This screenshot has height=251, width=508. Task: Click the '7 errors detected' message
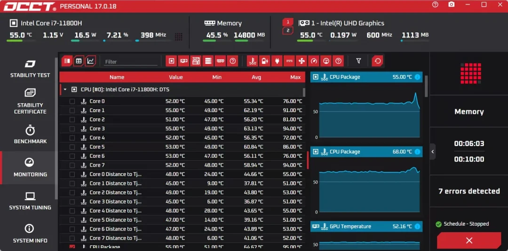tap(469, 191)
